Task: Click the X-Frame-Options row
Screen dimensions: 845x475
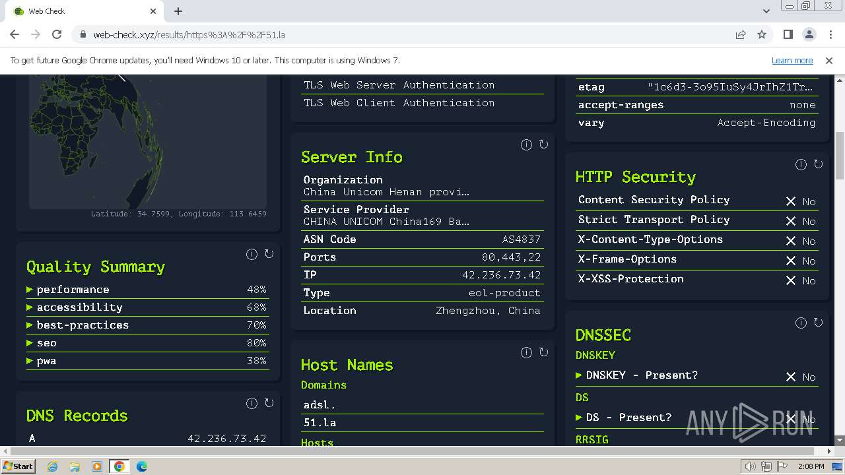Action: coord(697,260)
